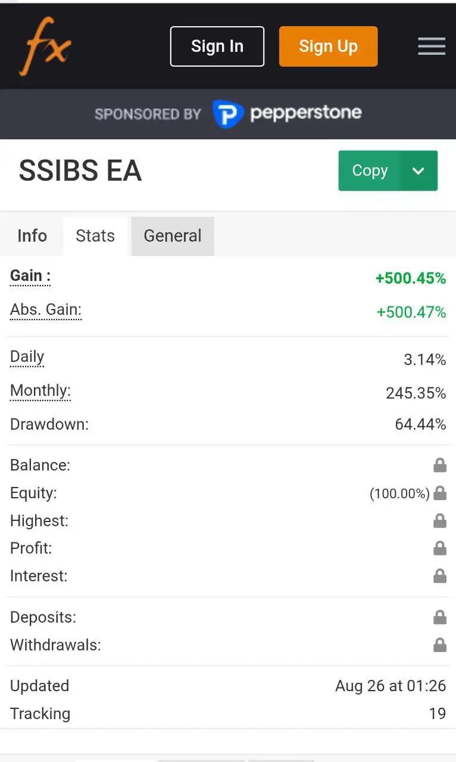Screen dimensions: 456x762
Task: Switch to the Info tab
Action: click(32, 236)
